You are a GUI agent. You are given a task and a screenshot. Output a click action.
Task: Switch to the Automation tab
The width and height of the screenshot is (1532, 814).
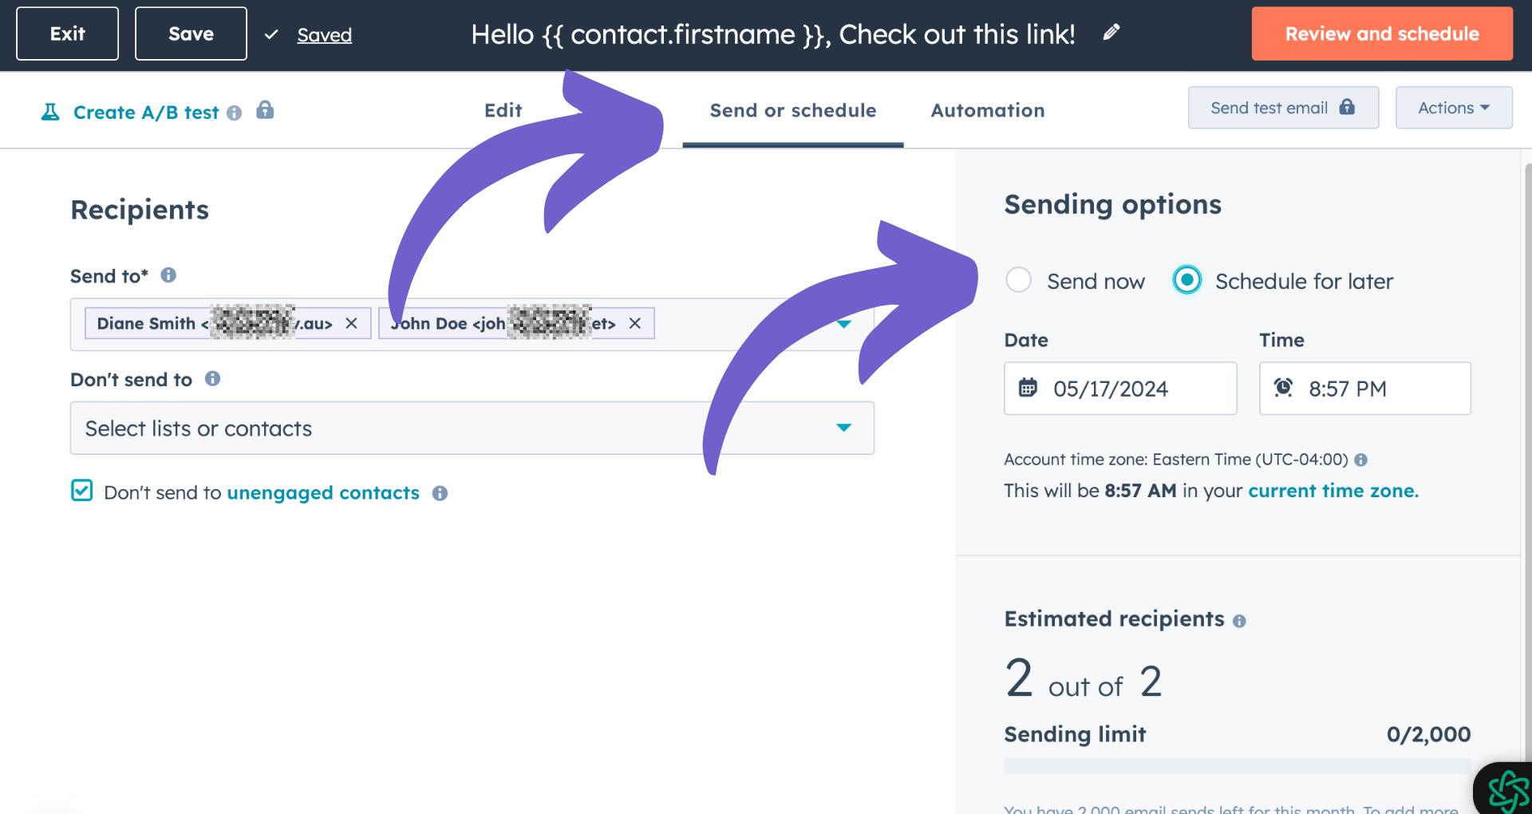pos(987,110)
